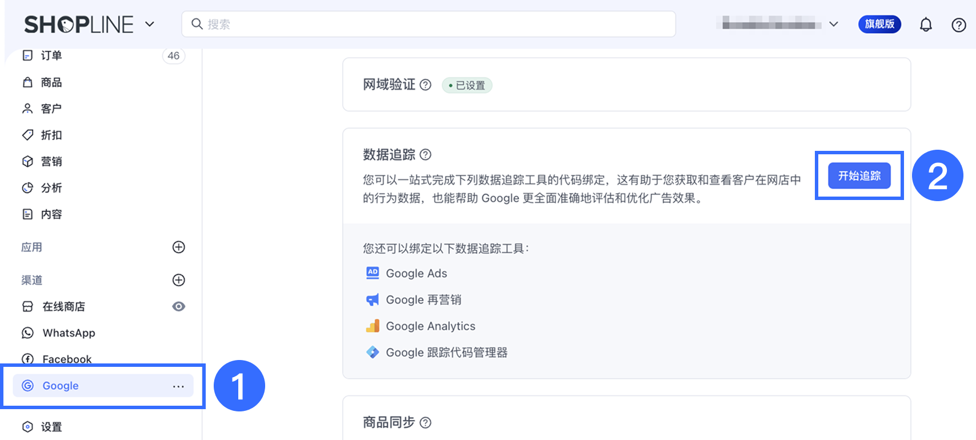Add a new app with 应用 plus icon
The image size is (976, 440).
pyautogui.click(x=179, y=247)
